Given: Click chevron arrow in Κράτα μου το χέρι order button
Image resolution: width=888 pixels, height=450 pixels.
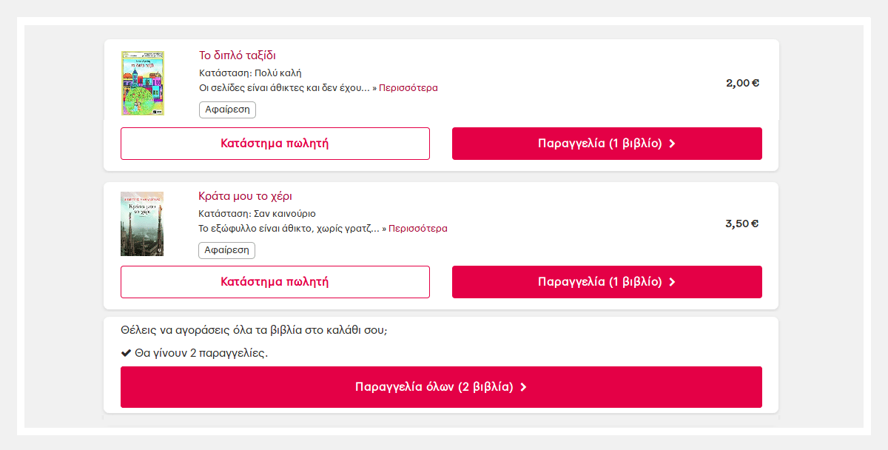Looking at the screenshot, I should tap(672, 282).
